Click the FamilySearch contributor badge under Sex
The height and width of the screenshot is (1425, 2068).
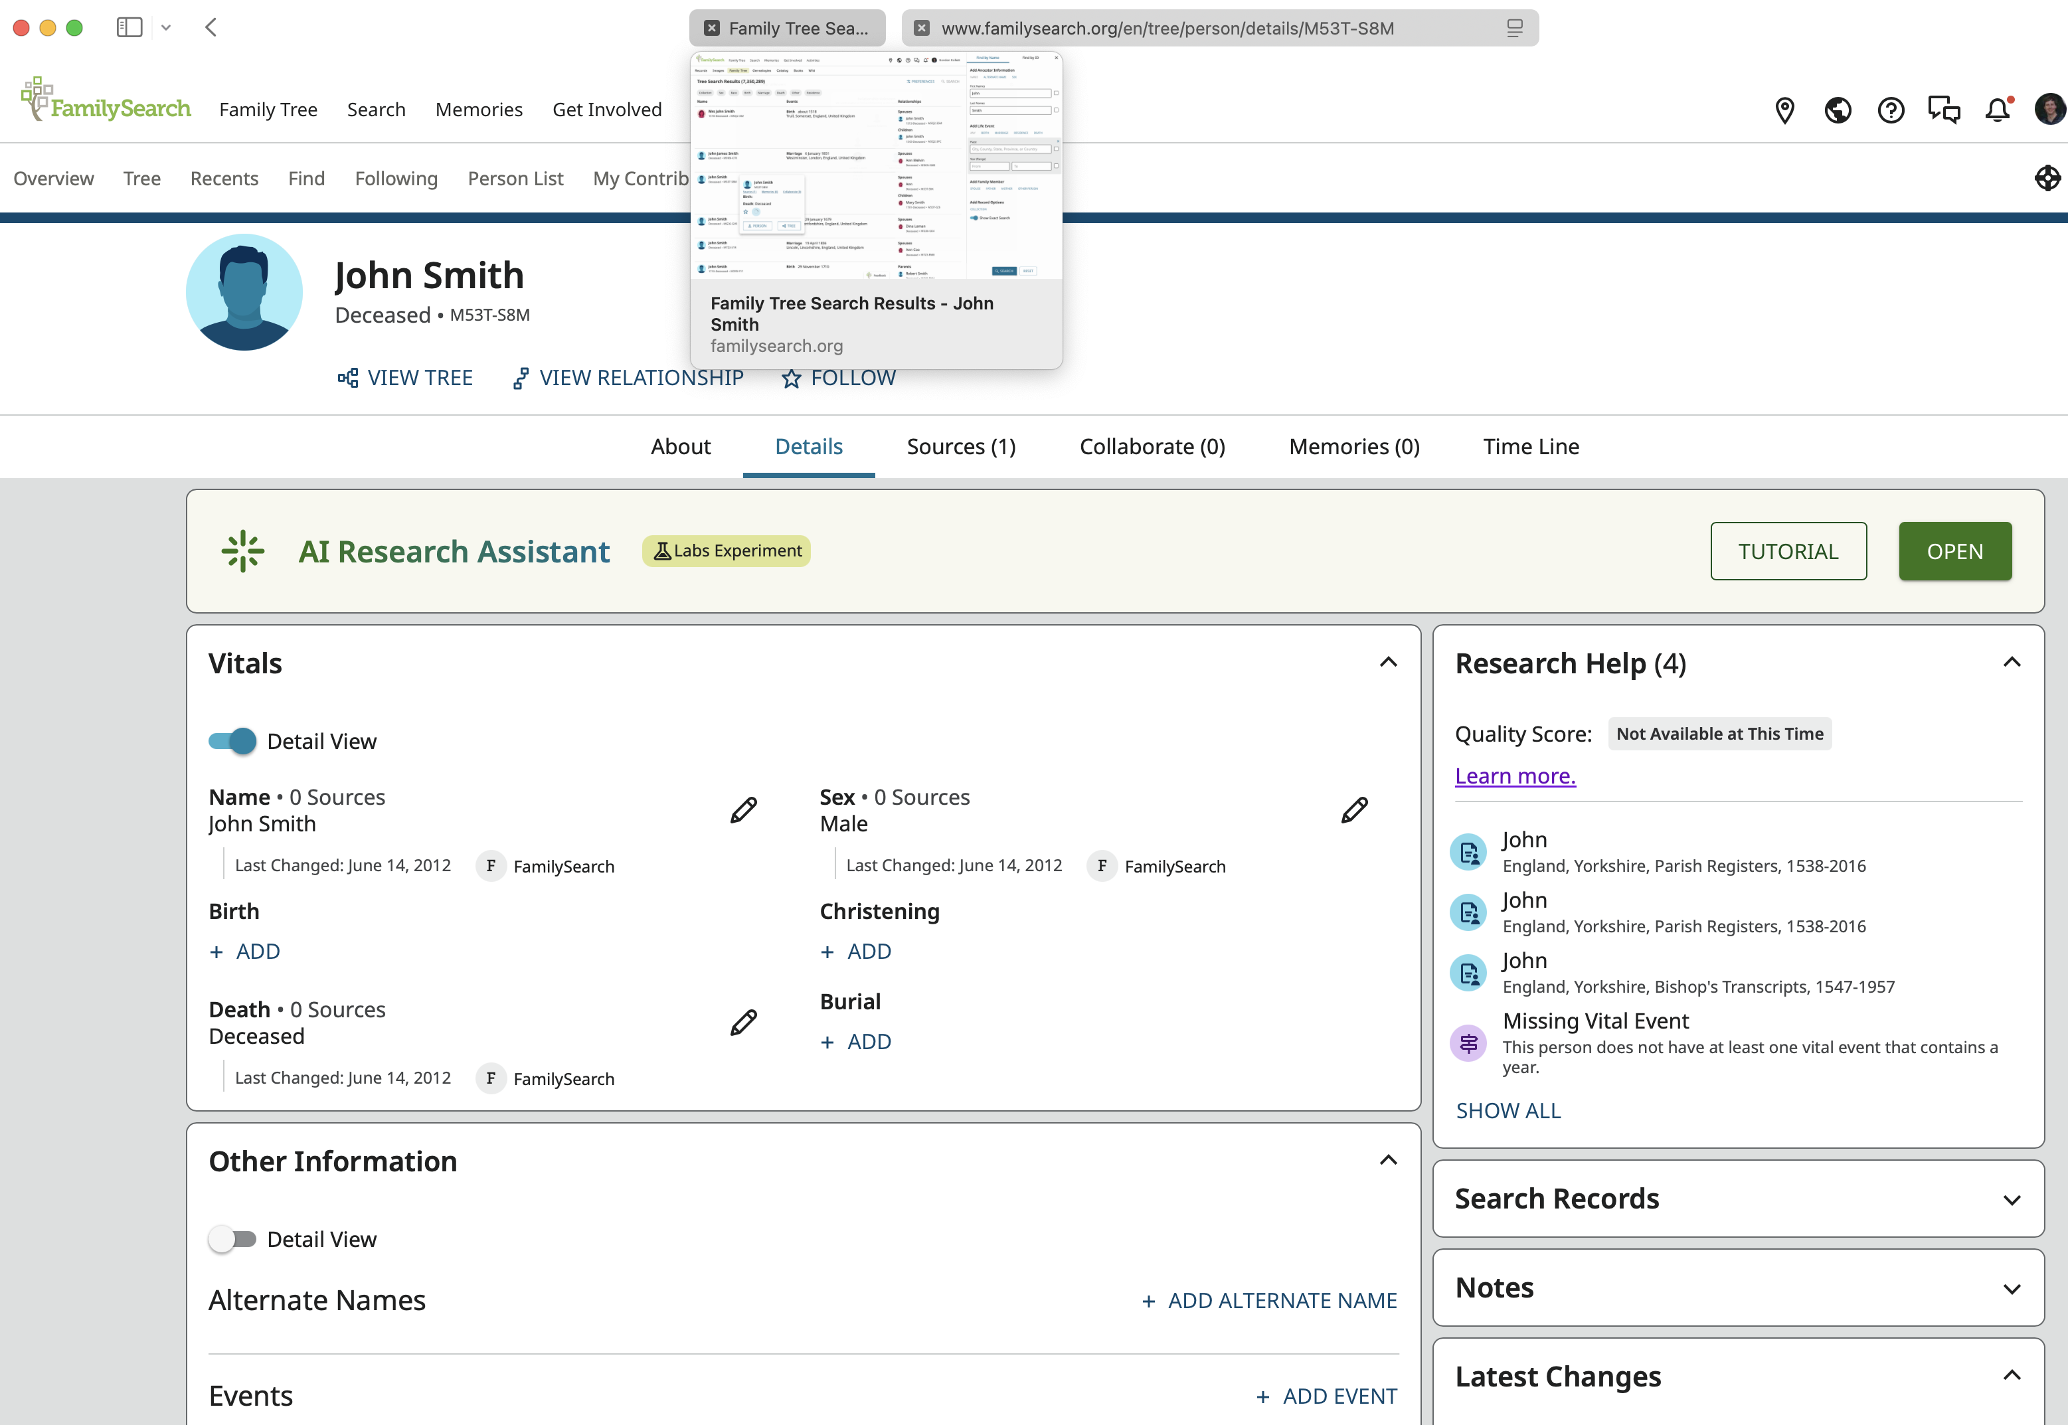1156,866
